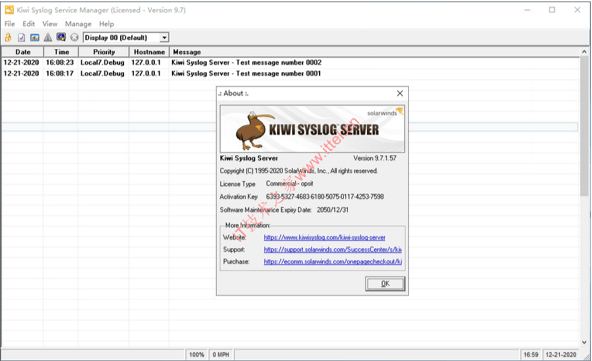Screen dimensions: 592x361
Task: Click the Activation Key value in About
Action: pos(325,197)
